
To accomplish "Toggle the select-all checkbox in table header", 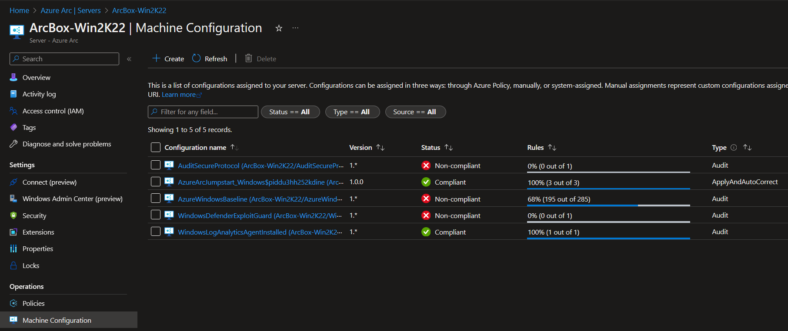I will (x=156, y=147).
